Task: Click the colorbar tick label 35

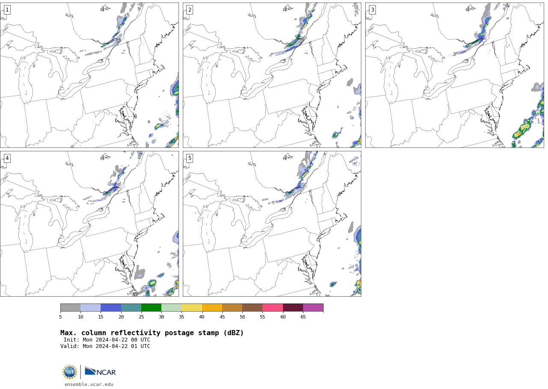Action: pos(182,317)
